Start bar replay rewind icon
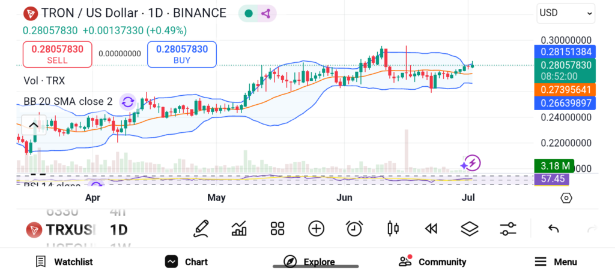Image resolution: width=615 pixels, height=276 pixels. pyautogui.click(x=431, y=229)
